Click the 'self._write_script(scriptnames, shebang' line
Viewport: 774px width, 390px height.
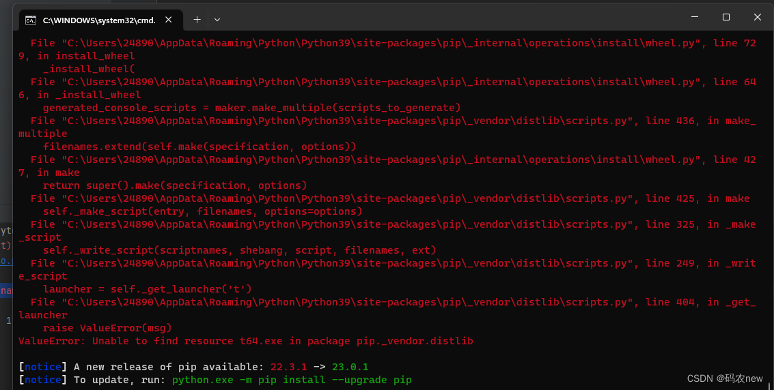click(x=239, y=250)
